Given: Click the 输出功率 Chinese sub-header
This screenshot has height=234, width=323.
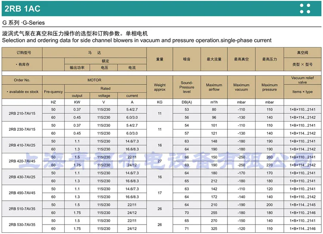Looking at the screenshot, I should 77,68.
